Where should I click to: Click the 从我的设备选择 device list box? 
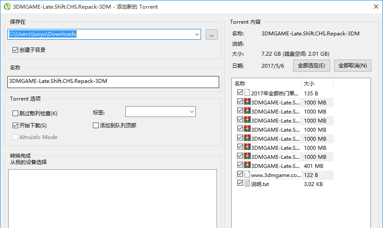click(112, 199)
